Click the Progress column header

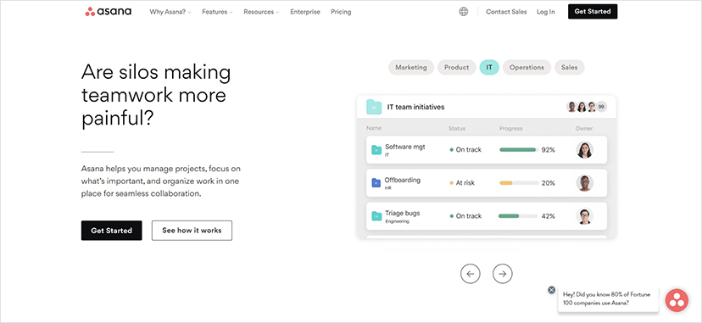pos(511,128)
